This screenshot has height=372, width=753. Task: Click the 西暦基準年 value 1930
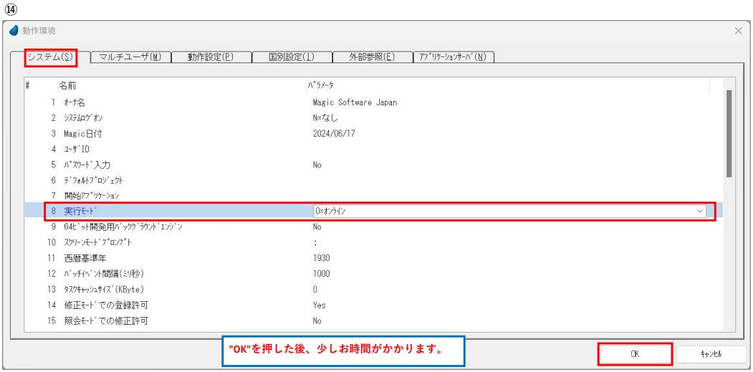click(x=322, y=258)
